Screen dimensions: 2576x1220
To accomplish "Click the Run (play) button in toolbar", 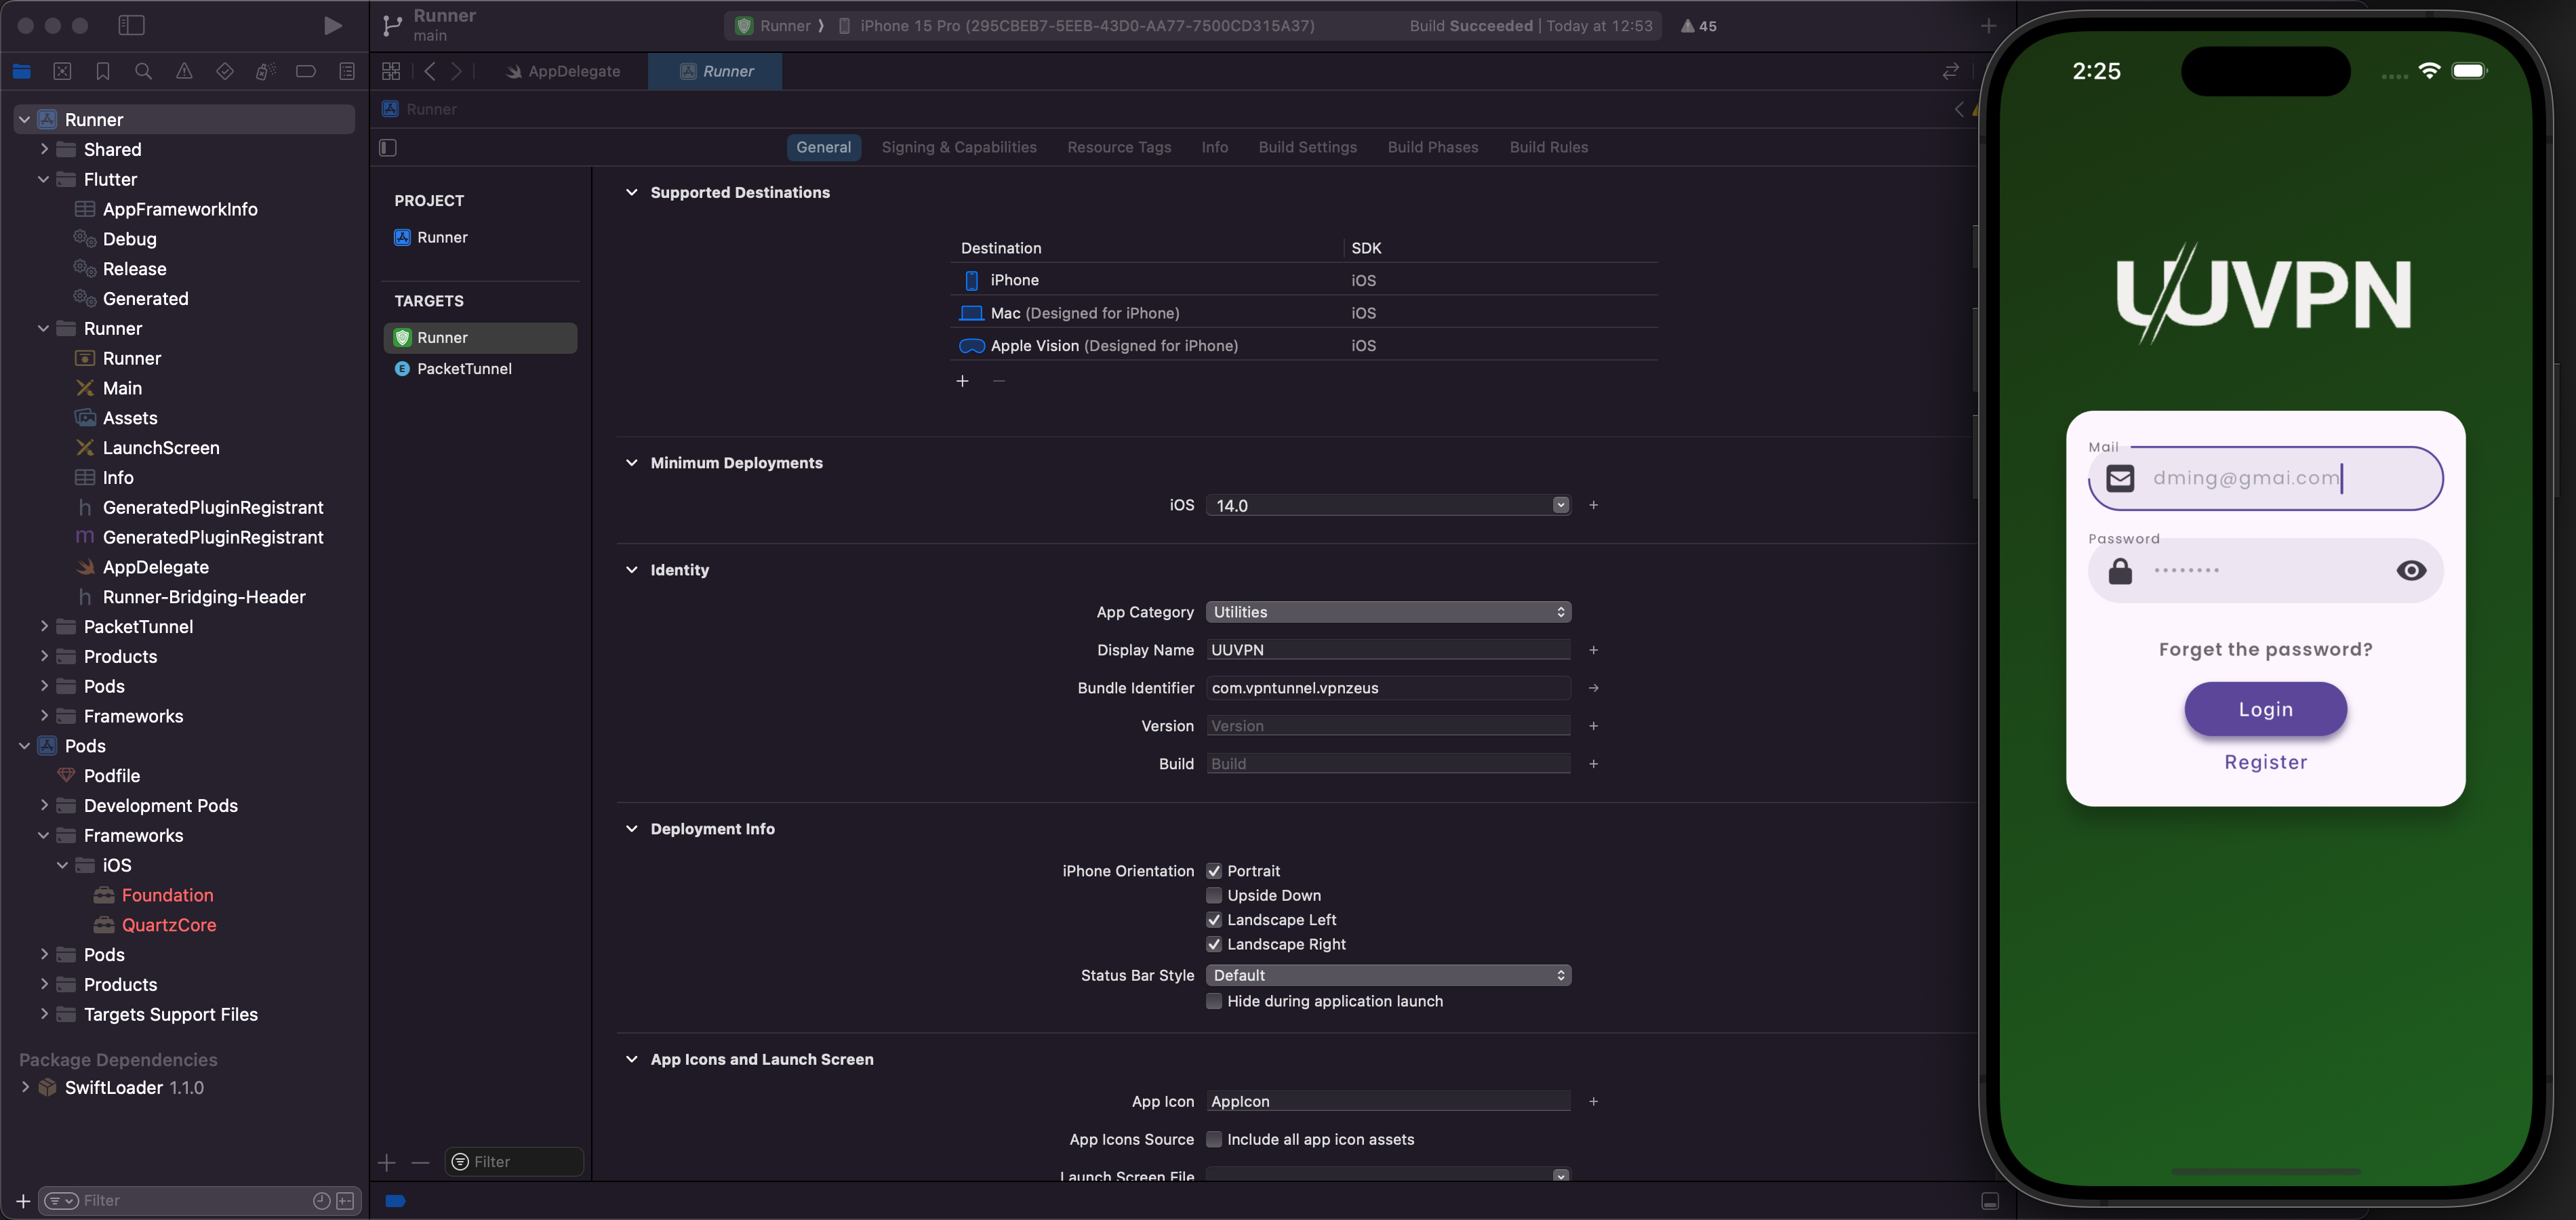I will click(x=333, y=26).
